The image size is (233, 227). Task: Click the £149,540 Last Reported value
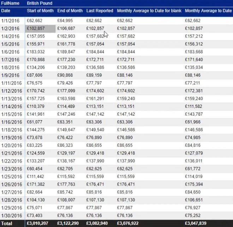tap(95, 130)
